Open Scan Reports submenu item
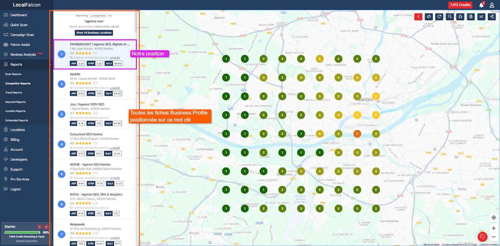The height and width of the screenshot is (246, 500). (13, 74)
